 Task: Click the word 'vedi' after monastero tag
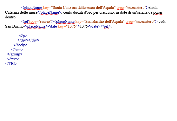[162, 22]
